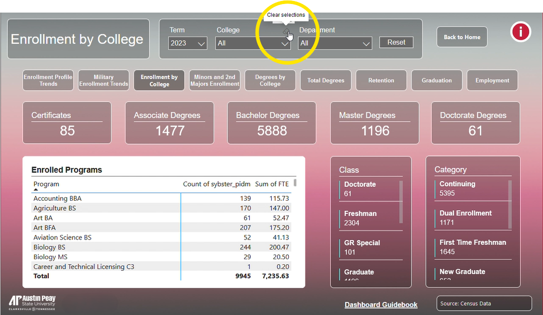543x315 pixels.
Task: Sort table by Sum of FTE column
Action: point(272,184)
